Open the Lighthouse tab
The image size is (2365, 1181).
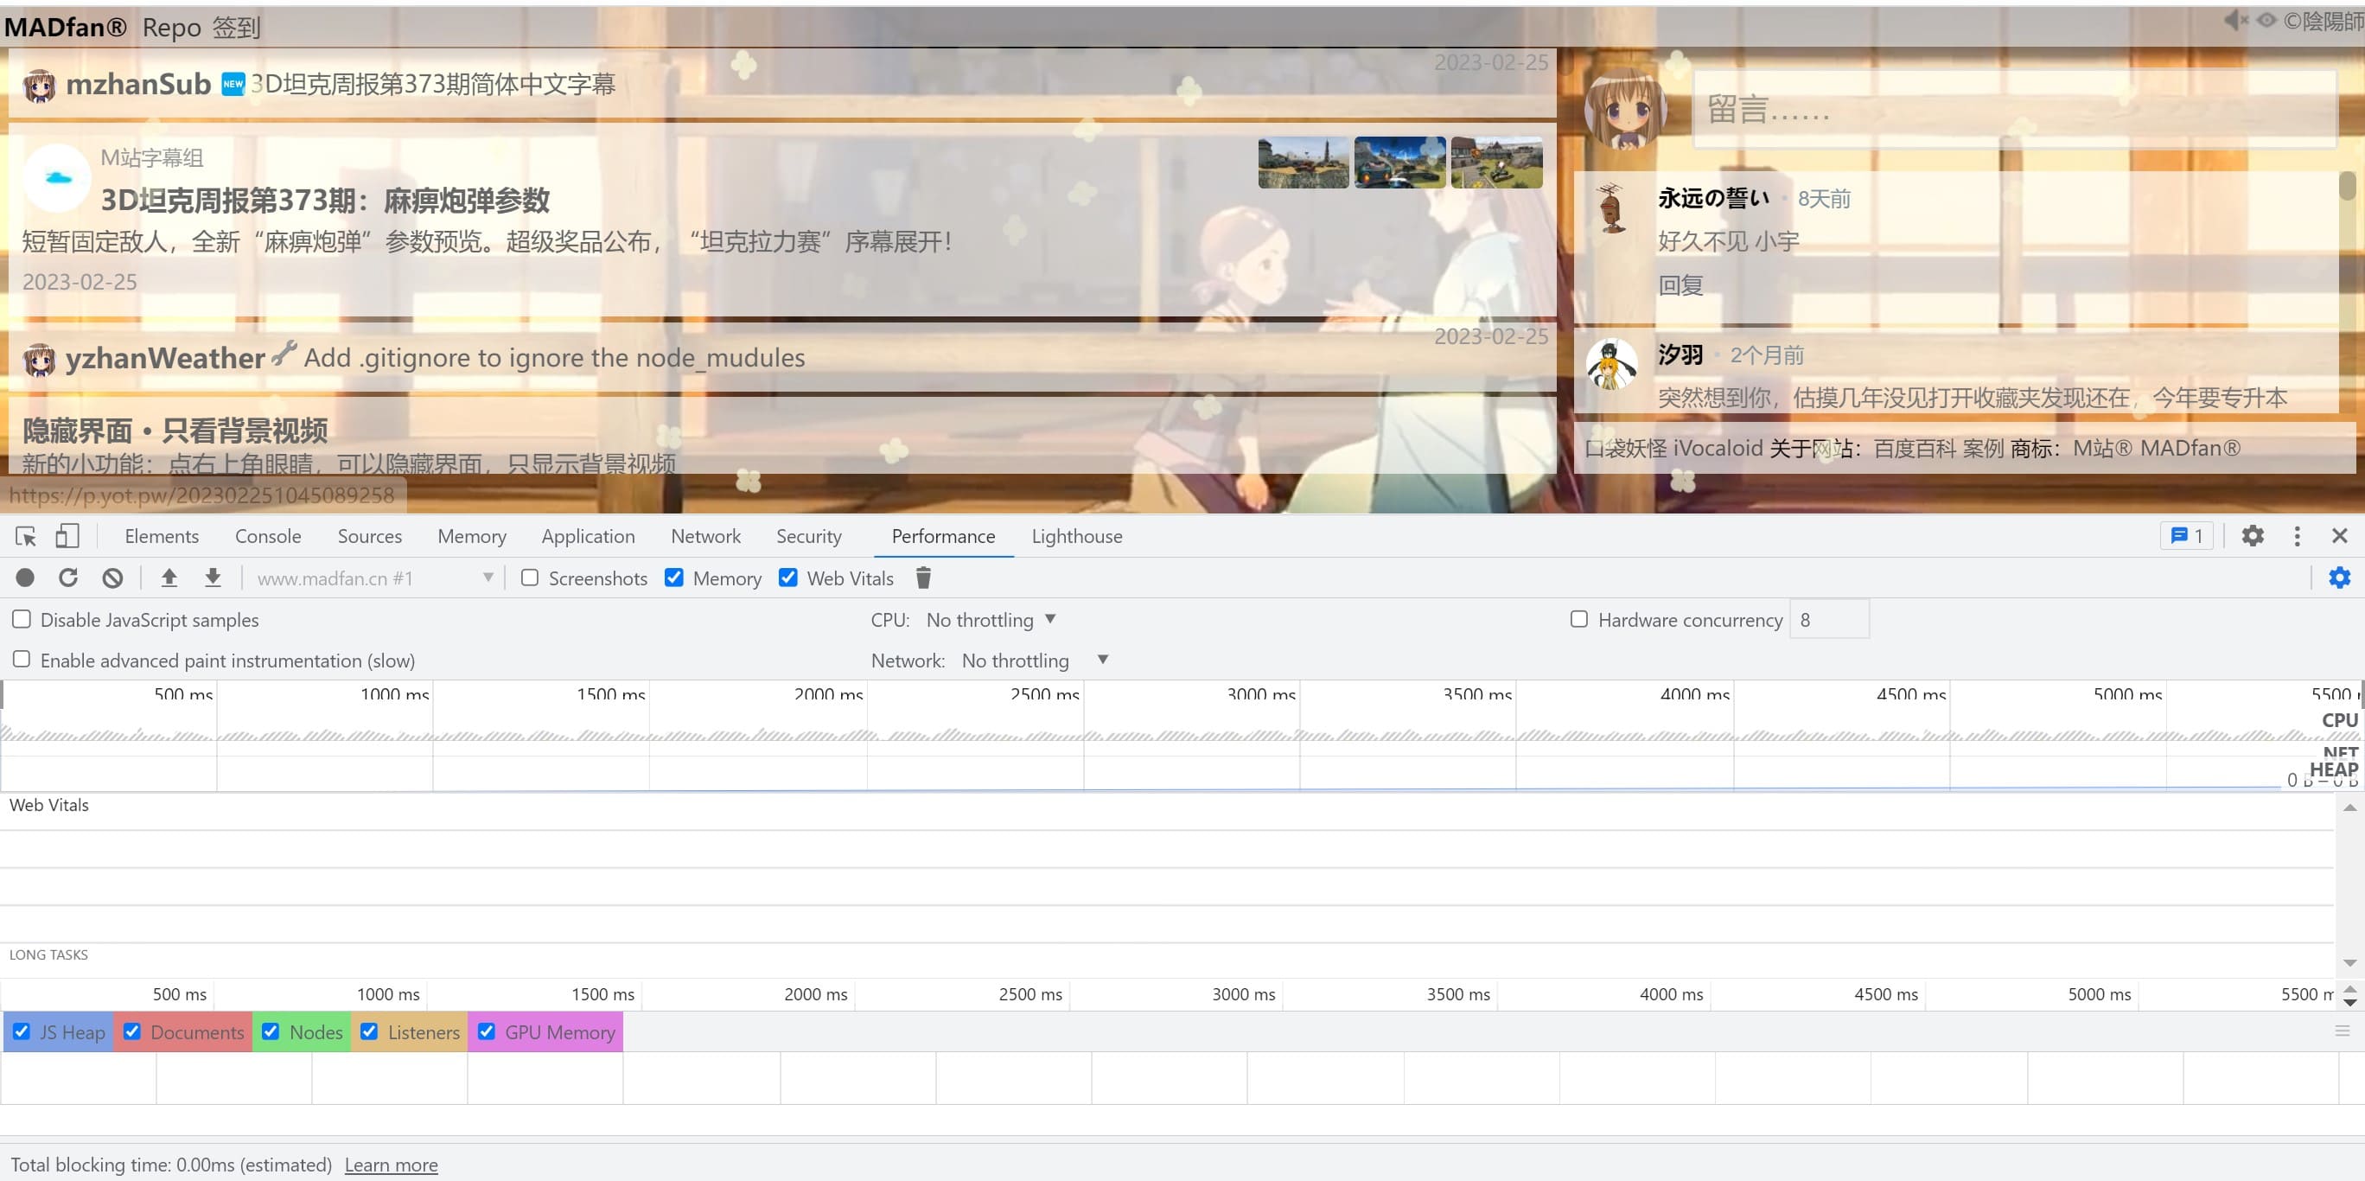(1077, 536)
